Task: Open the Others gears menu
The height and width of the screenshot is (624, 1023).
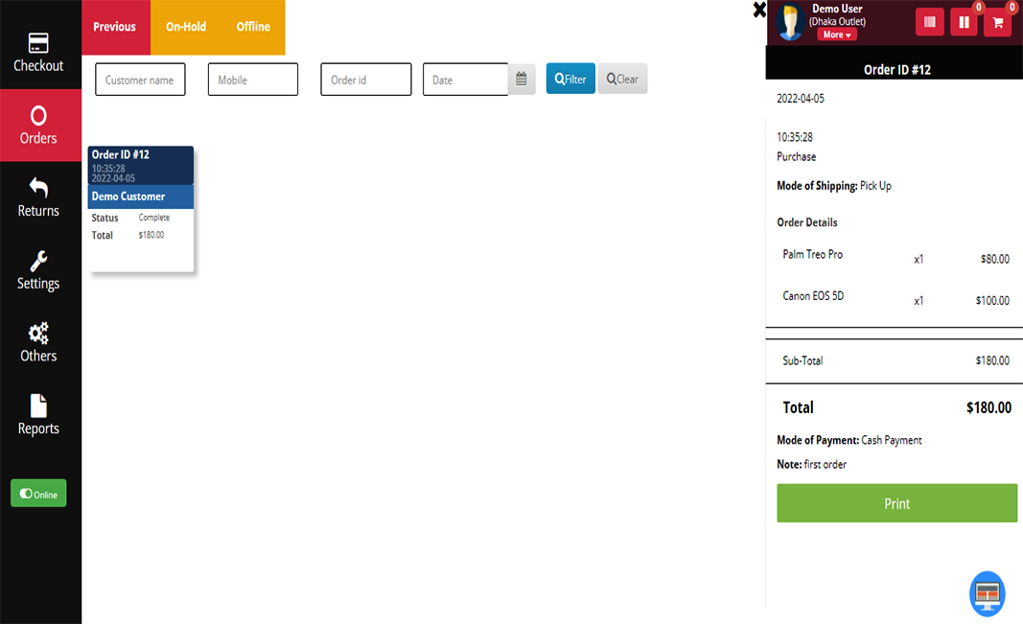Action: click(38, 343)
